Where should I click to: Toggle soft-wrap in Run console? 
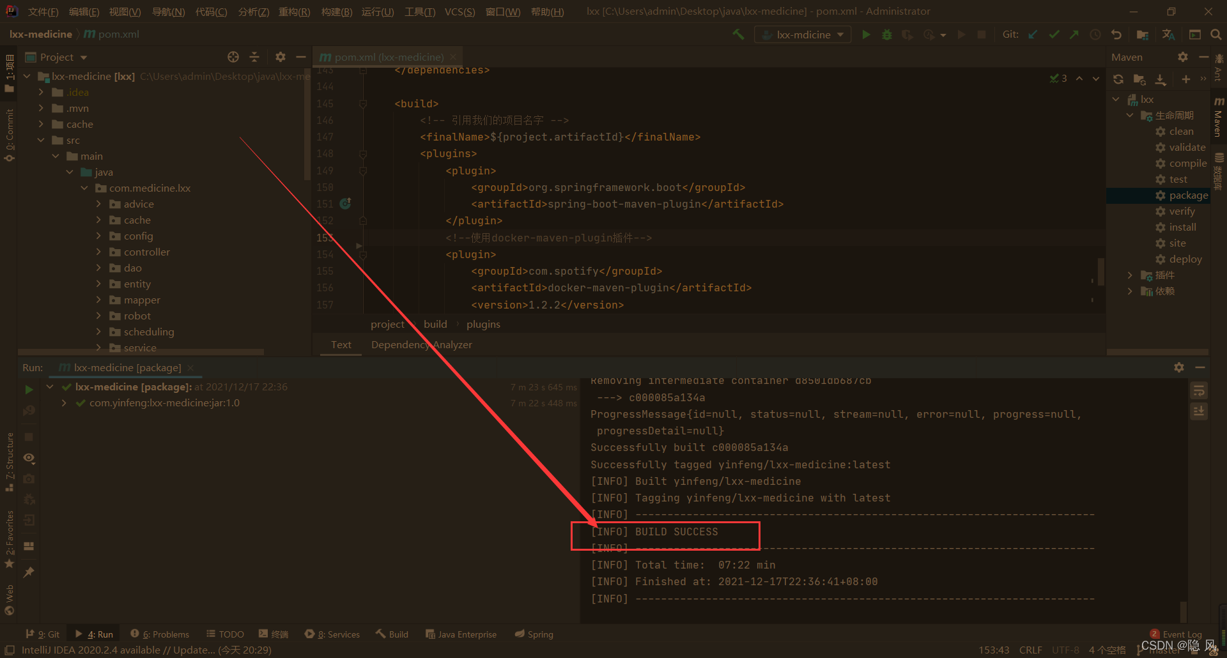[x=1199, y=390]
